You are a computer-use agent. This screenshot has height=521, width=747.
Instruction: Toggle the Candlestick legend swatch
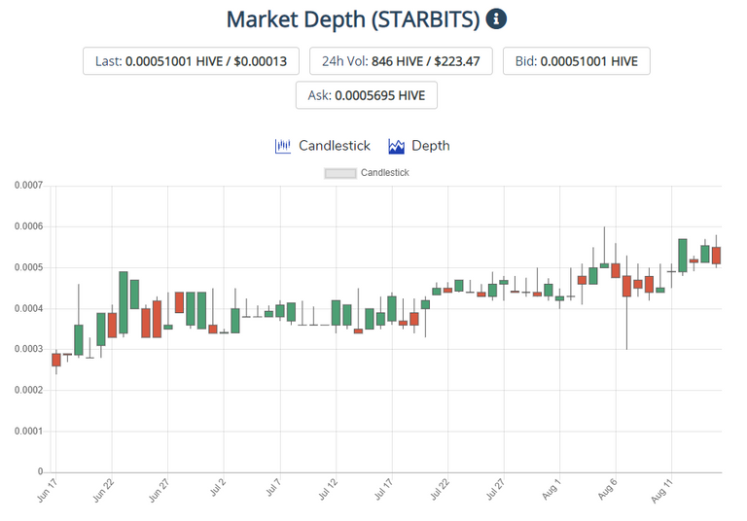coord(340,173)
